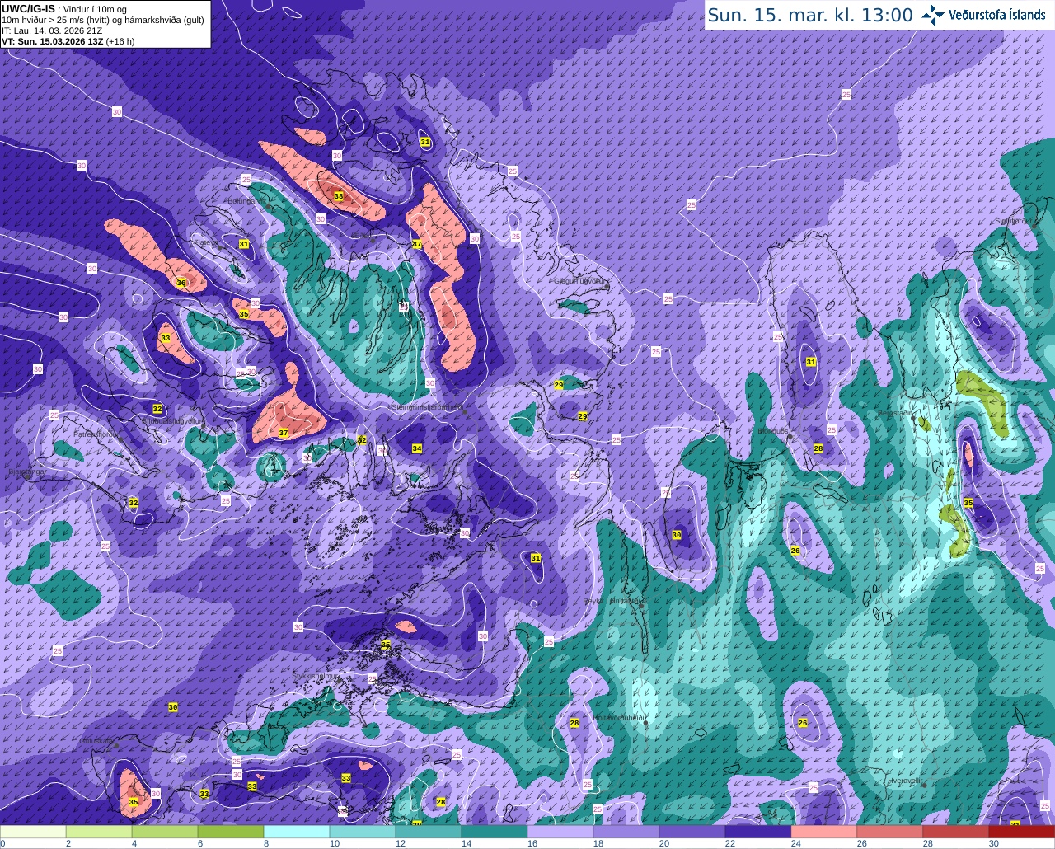
Task: Click the yellow 28 gust label beside Holtavörðuheiði
Action: [574, 723]
